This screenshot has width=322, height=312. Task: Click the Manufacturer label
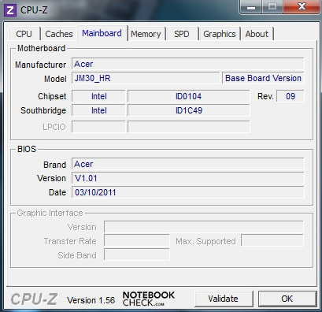40,65
